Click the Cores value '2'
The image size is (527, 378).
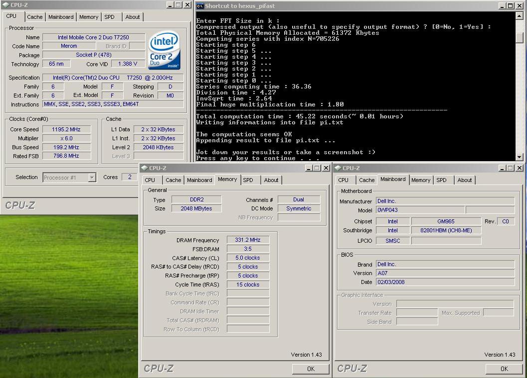130,177
